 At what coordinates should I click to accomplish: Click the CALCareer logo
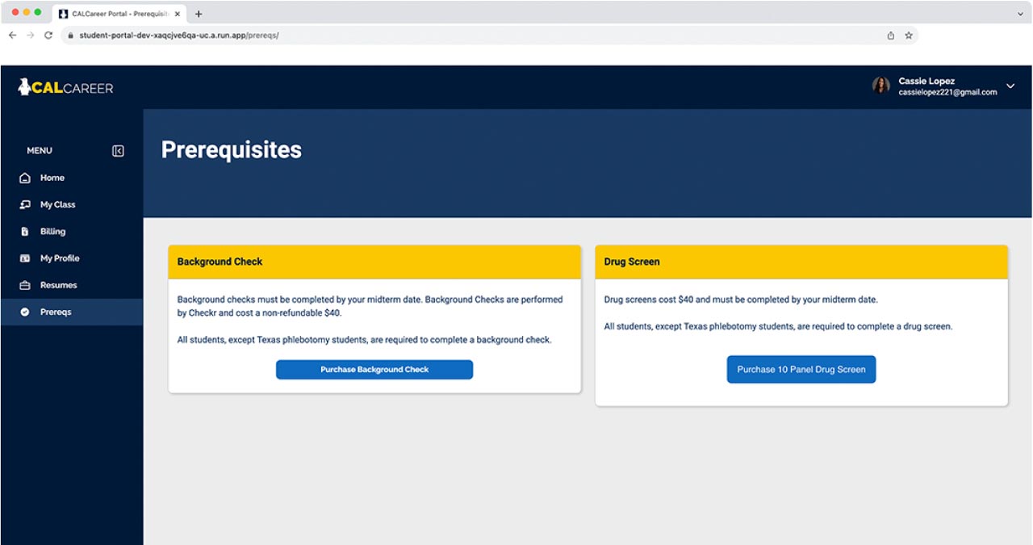(66, 87)
